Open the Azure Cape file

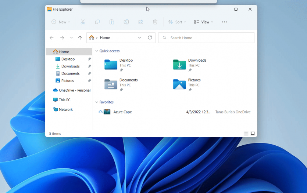[122, 112]
